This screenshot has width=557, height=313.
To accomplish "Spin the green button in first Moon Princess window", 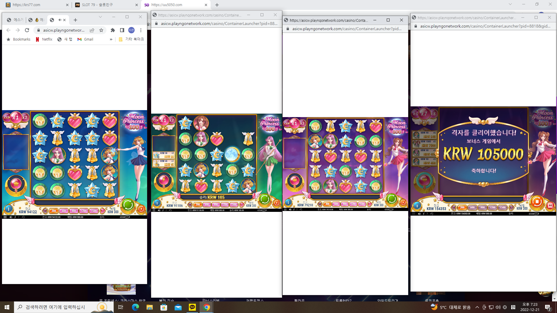I will point(128,205).
